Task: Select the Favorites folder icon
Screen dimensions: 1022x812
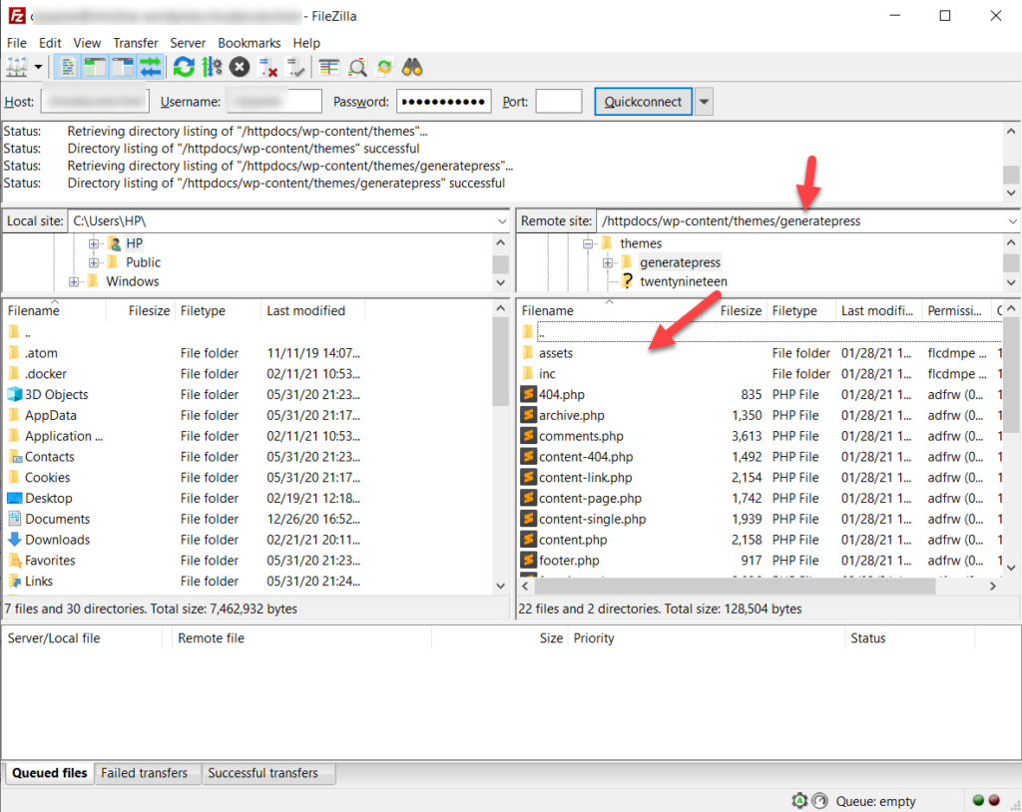Action: click(x=14, y=561)
